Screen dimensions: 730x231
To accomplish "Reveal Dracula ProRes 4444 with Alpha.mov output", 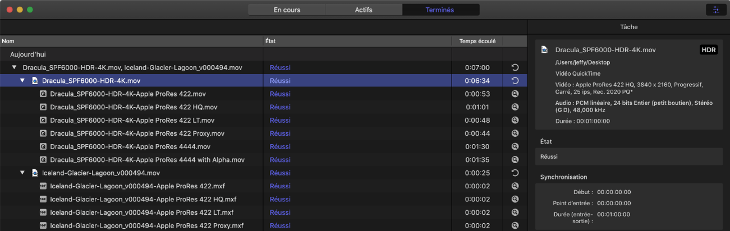I will (515, 160).
